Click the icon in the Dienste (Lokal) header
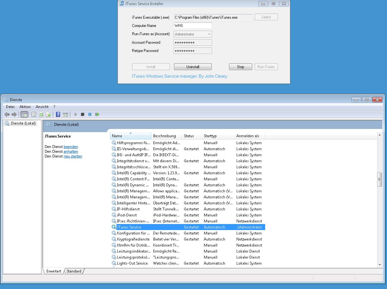 click(49, 125)
